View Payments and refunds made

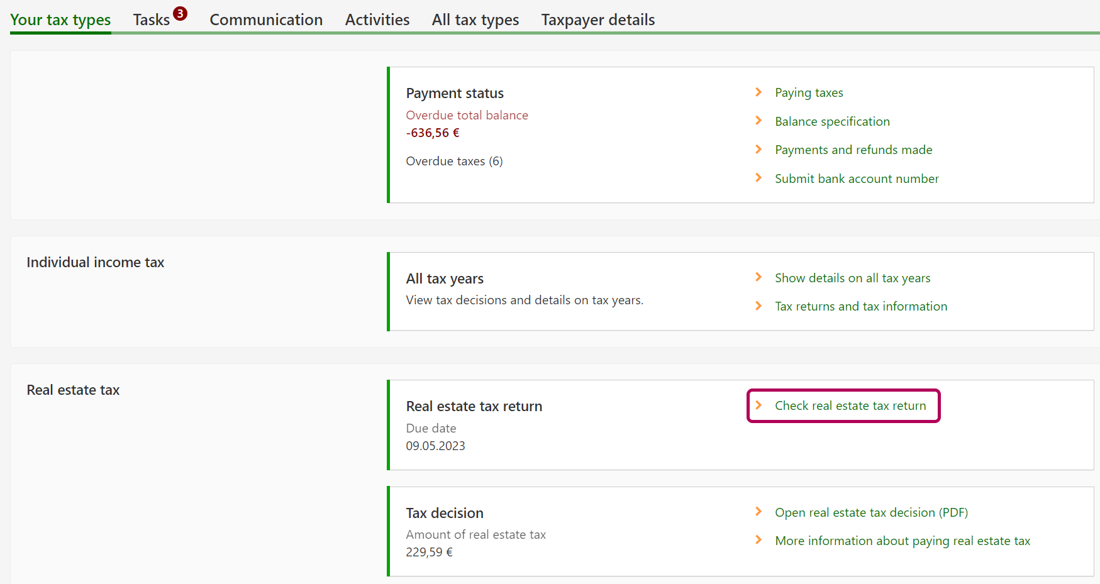coord(853,150)
